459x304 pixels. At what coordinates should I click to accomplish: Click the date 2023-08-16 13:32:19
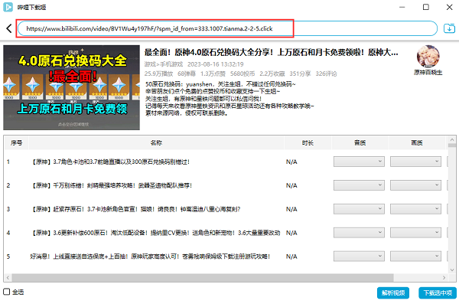216,64
